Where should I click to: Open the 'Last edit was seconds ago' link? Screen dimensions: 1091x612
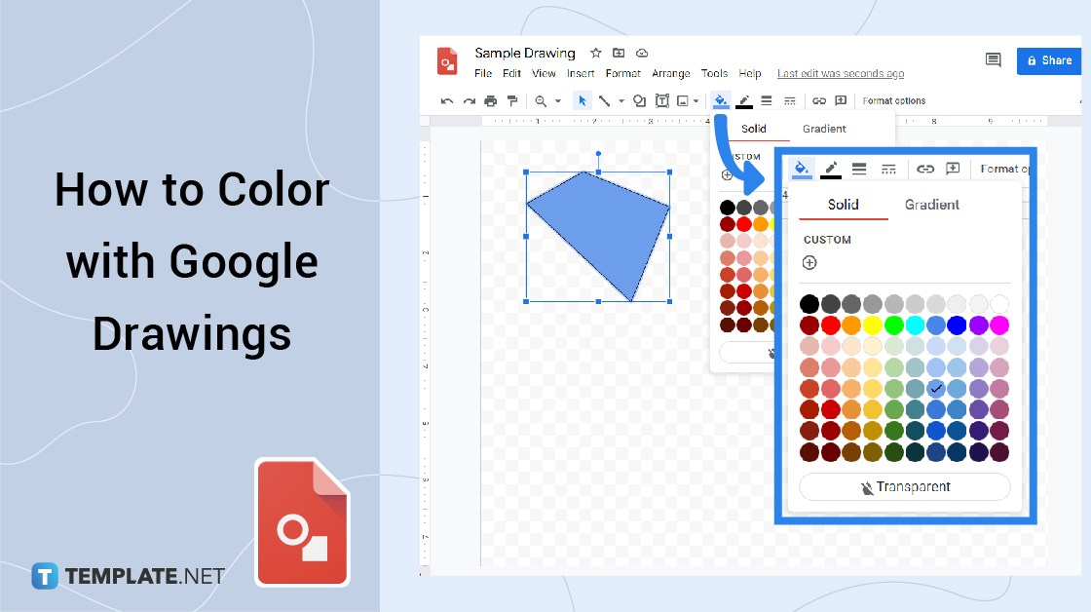(x=841, y=73)
